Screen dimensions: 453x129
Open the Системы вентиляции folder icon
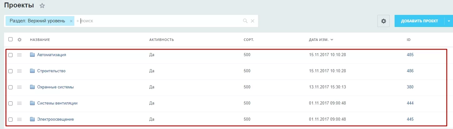pos(32,103)
